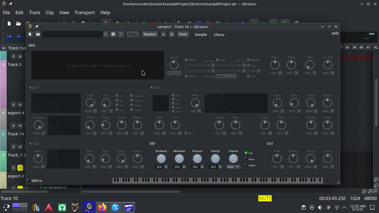Open the Channel Omni dropdown
Viewport: 379px width, 213px height.
(233, 167)
